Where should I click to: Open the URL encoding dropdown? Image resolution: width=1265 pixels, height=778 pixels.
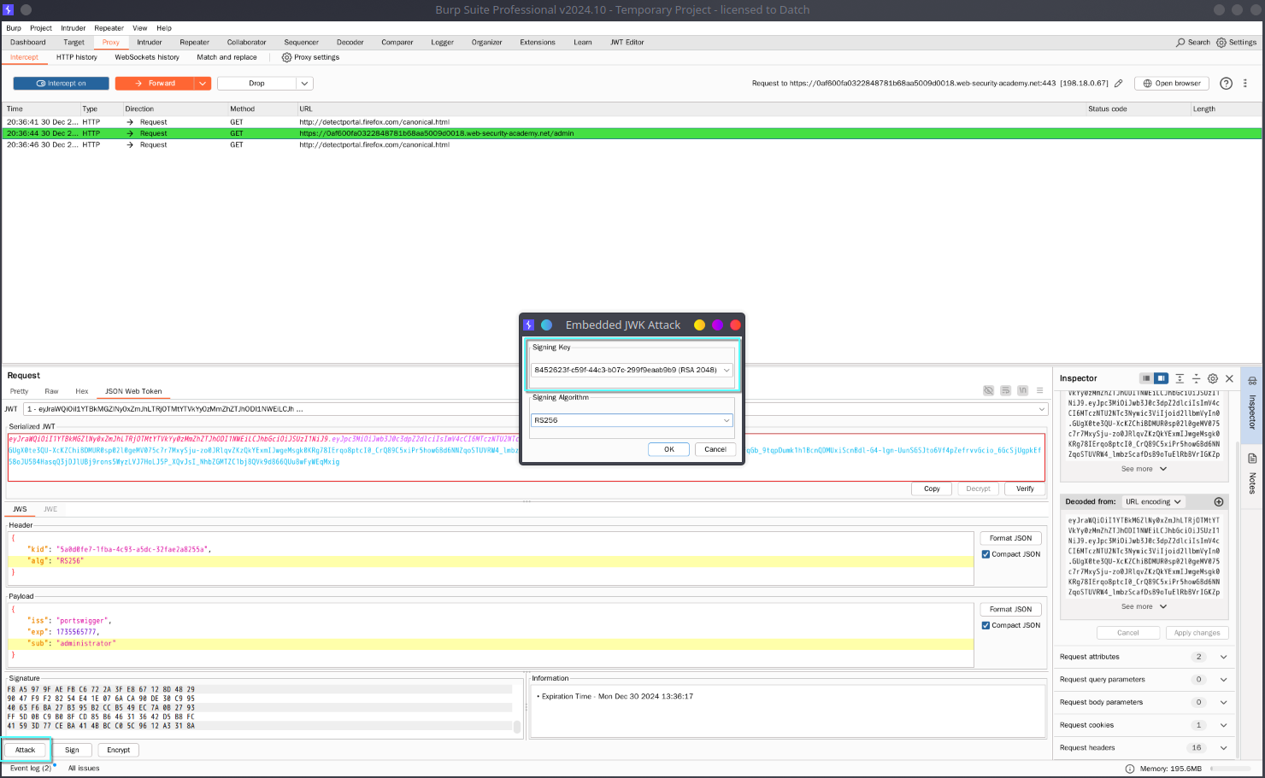point(1153,501)
